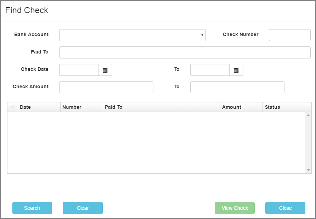Click the results scrollbar down arrow
The image size is (316, 219).
click(308, 170)
